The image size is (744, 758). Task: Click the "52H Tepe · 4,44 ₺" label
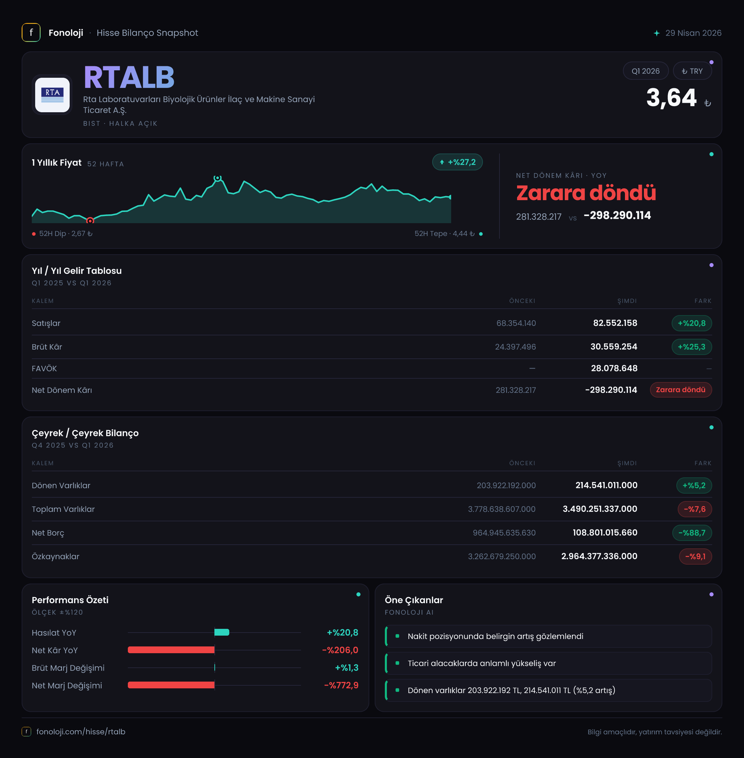(444, 234)
